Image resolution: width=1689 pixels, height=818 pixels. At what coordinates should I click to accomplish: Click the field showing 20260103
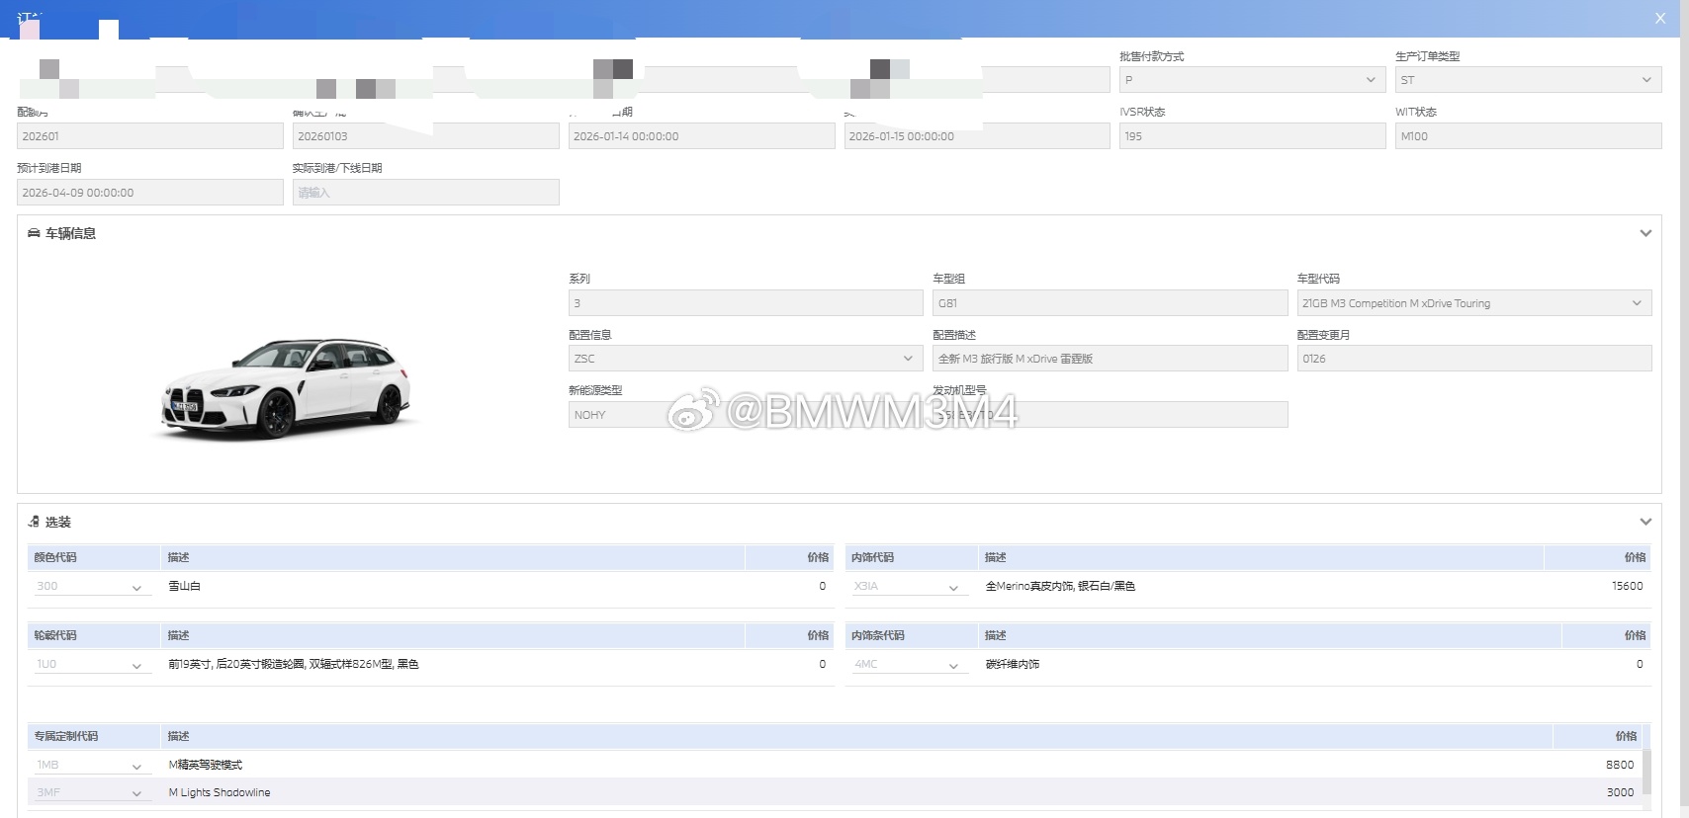[x=426, y=136]
